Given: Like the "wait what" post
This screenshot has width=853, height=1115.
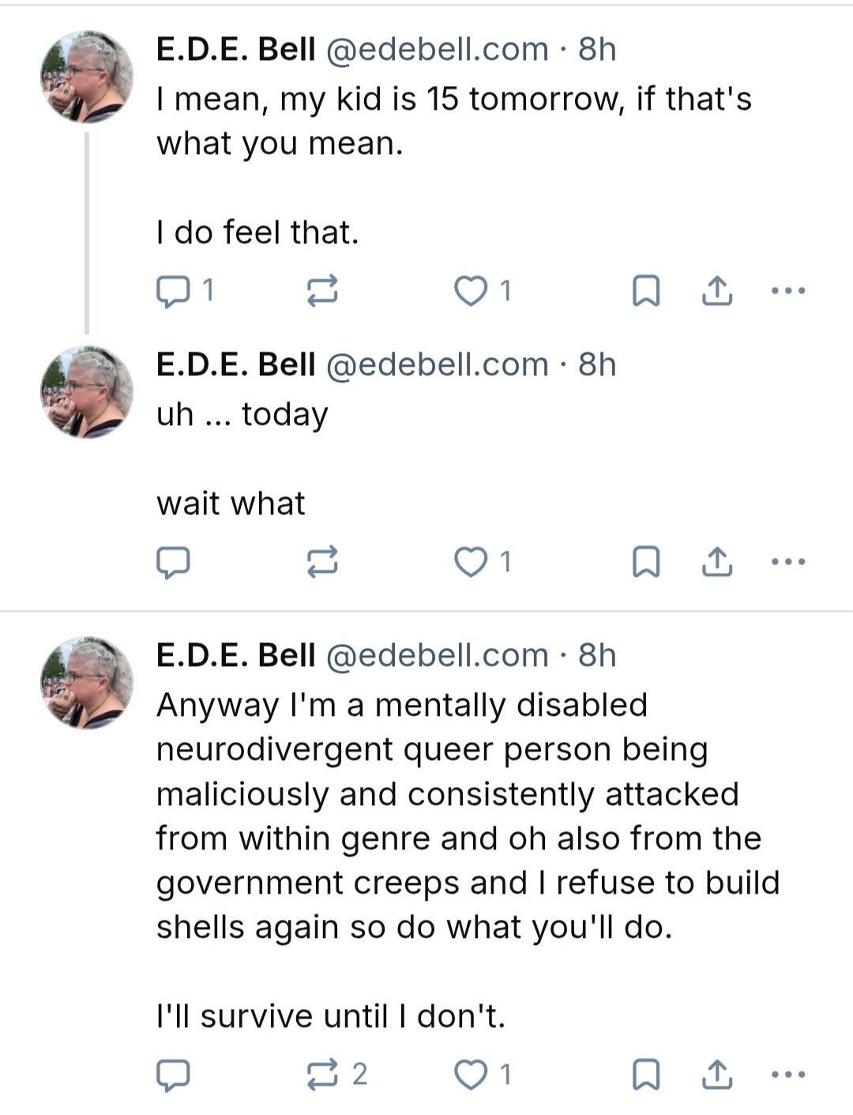Looking at the screenshot, I should (472, 562).
